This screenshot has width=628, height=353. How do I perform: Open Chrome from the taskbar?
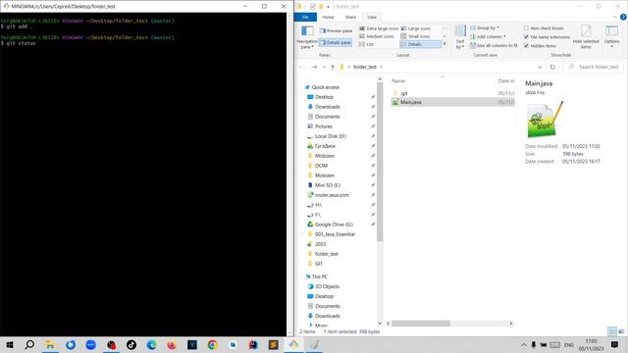212,344
